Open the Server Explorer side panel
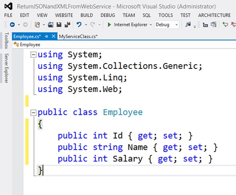Screen dimensions: 236x195 (x=6, y=68)
